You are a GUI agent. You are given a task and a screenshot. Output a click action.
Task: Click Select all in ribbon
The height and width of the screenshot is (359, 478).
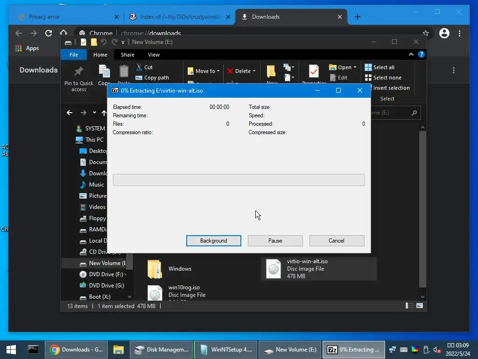point(380,67)
